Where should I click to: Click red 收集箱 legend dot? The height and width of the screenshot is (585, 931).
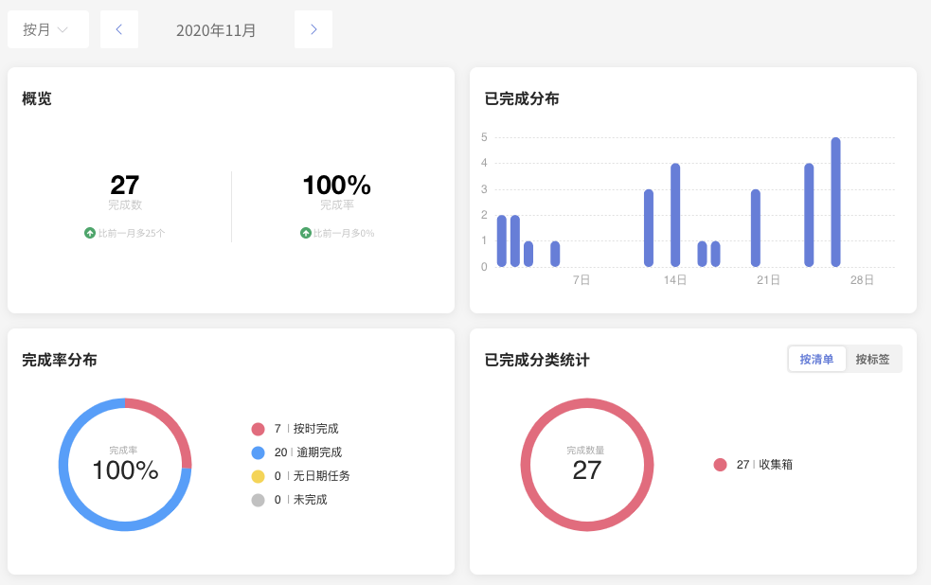pyautogui.click(x=720, y=465)
